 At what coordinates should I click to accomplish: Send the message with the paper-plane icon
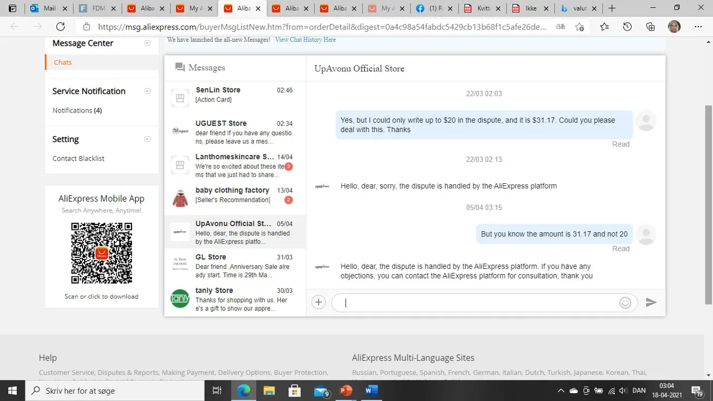click(651, 302)
